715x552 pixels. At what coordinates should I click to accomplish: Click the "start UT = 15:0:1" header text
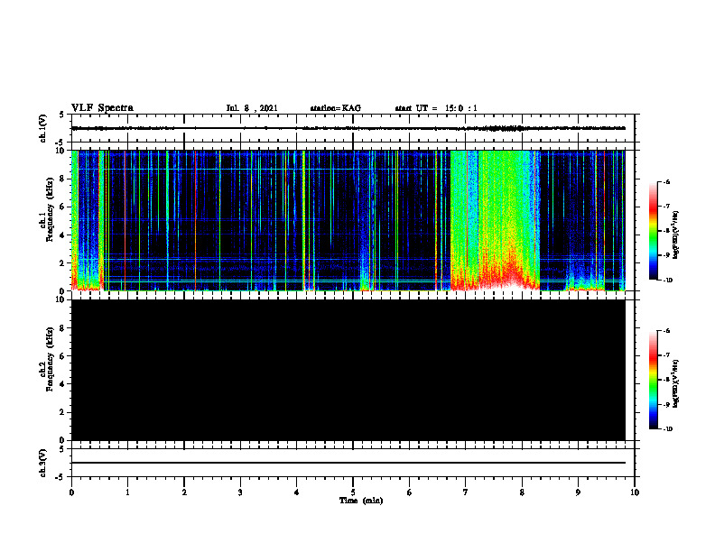tap(436, 108)
